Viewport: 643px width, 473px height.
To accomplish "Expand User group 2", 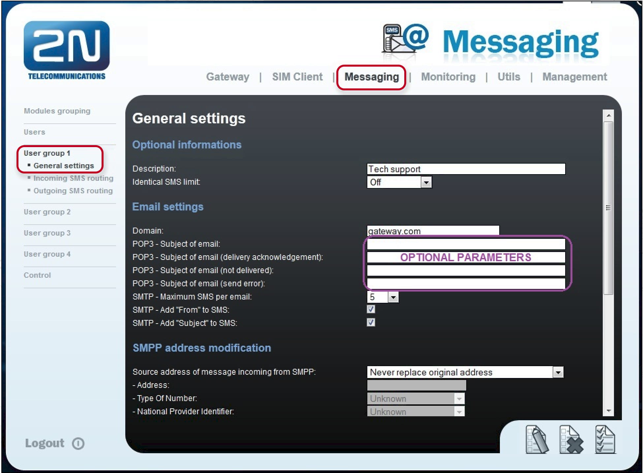I will click(47, 212).
